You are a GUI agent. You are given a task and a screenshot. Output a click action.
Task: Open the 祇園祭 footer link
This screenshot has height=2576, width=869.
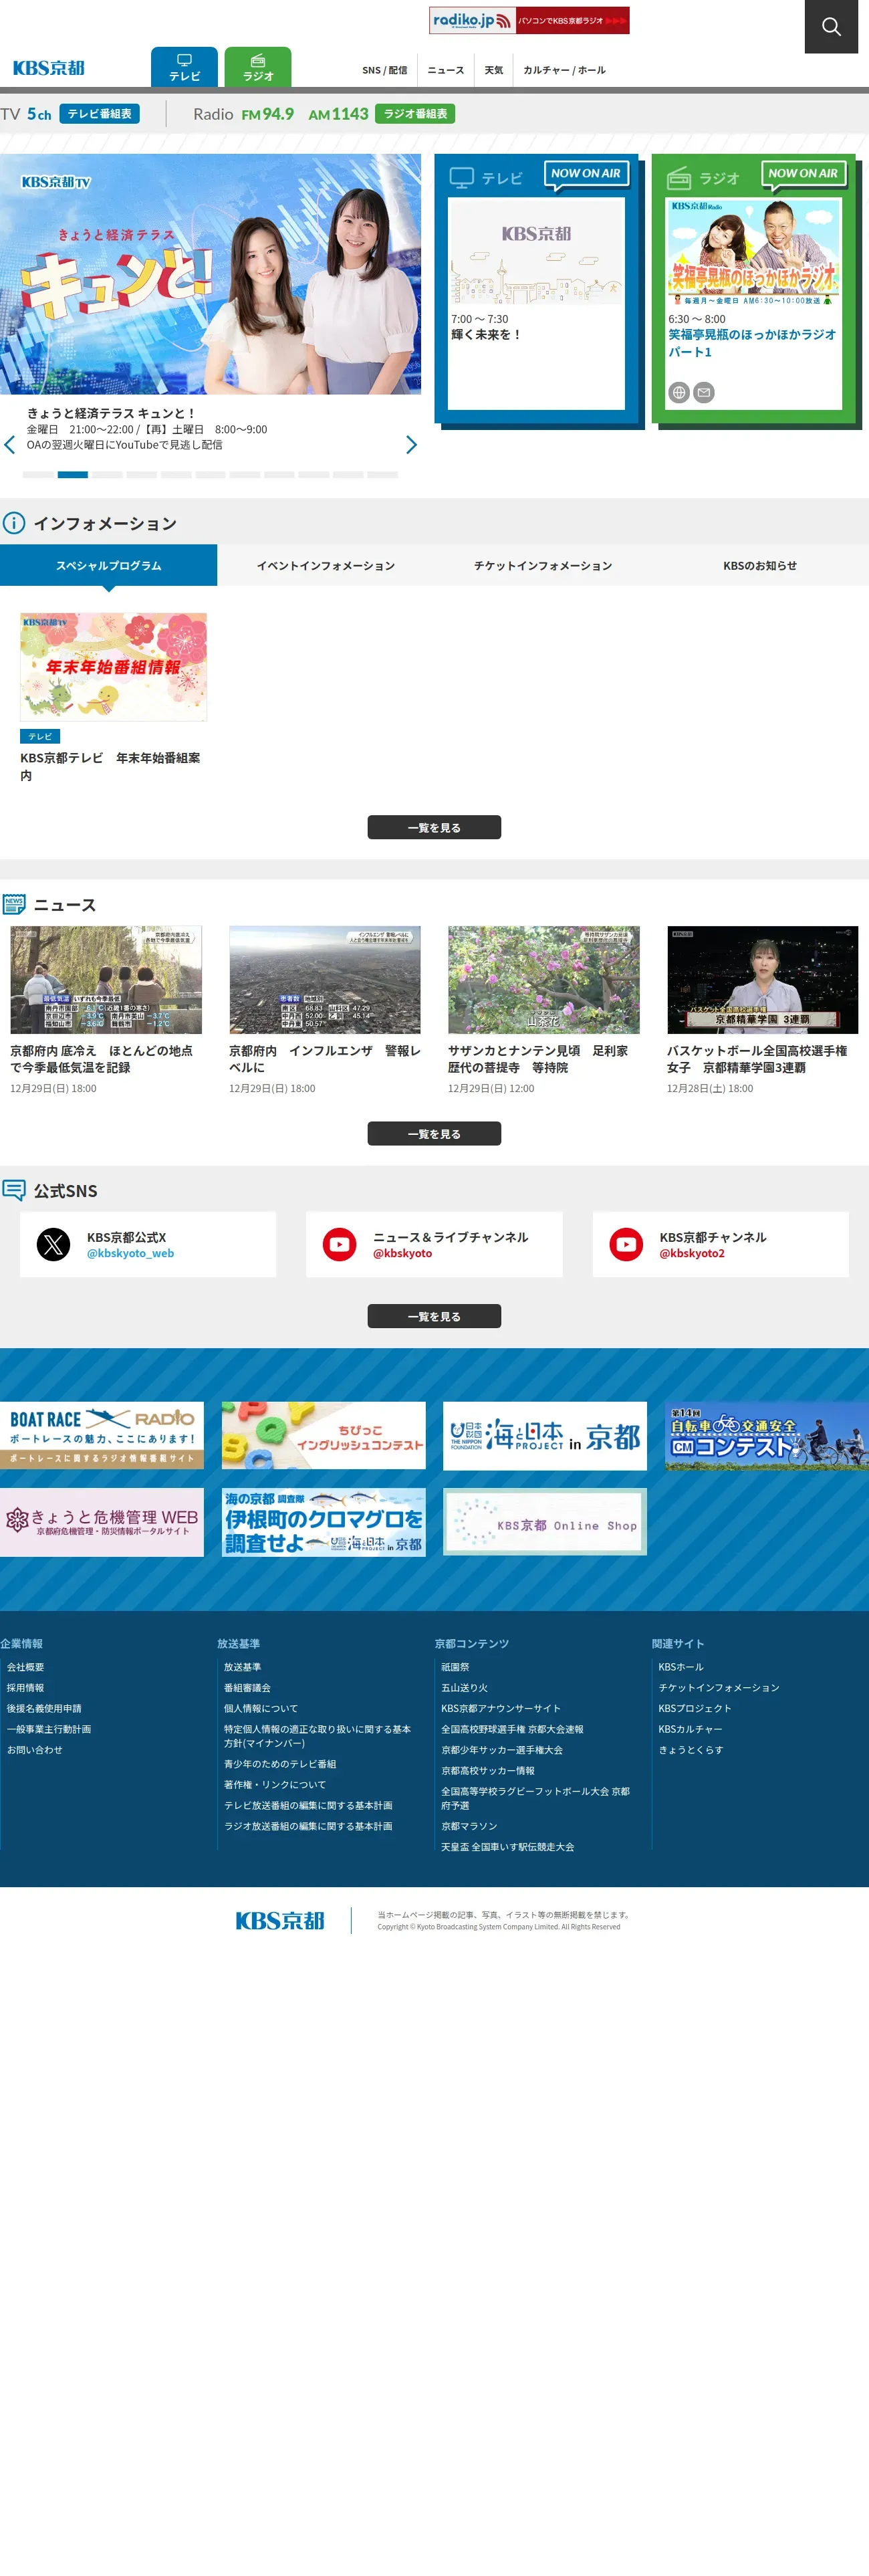pyautogui.click(x=455, y=1667)
